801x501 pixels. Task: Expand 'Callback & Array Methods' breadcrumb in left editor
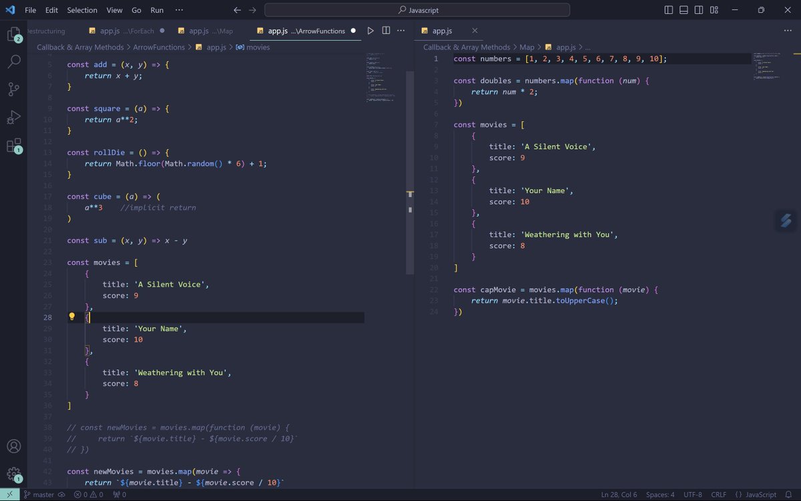pos(80,47)
